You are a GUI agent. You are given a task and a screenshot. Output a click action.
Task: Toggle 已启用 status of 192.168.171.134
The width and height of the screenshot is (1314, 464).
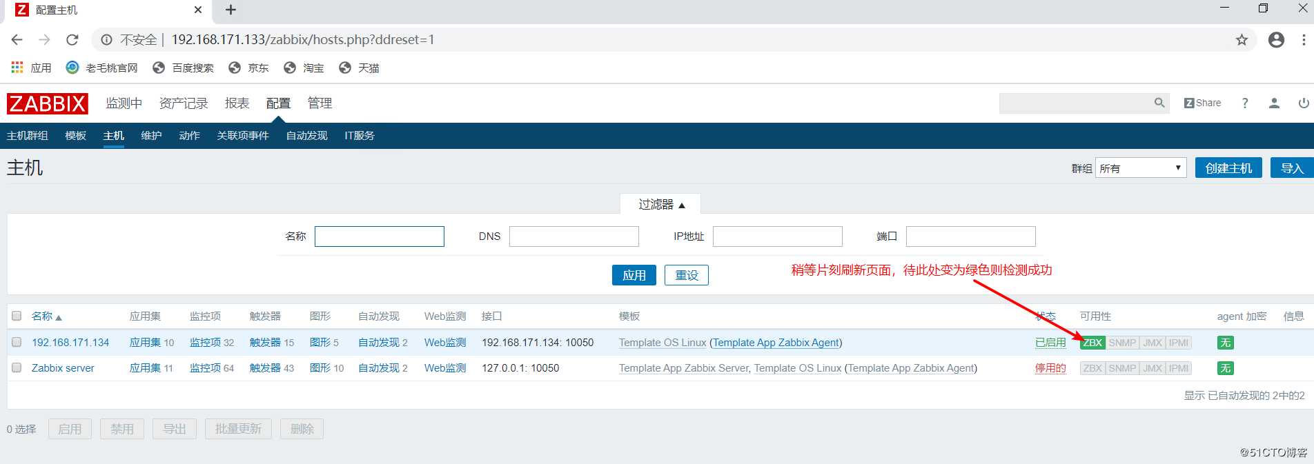(1050, 343)
